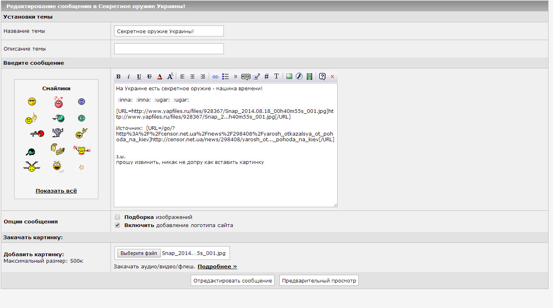Insert Flash content with the Flash icon
The image size is (553, 308).
click(299, 76)
